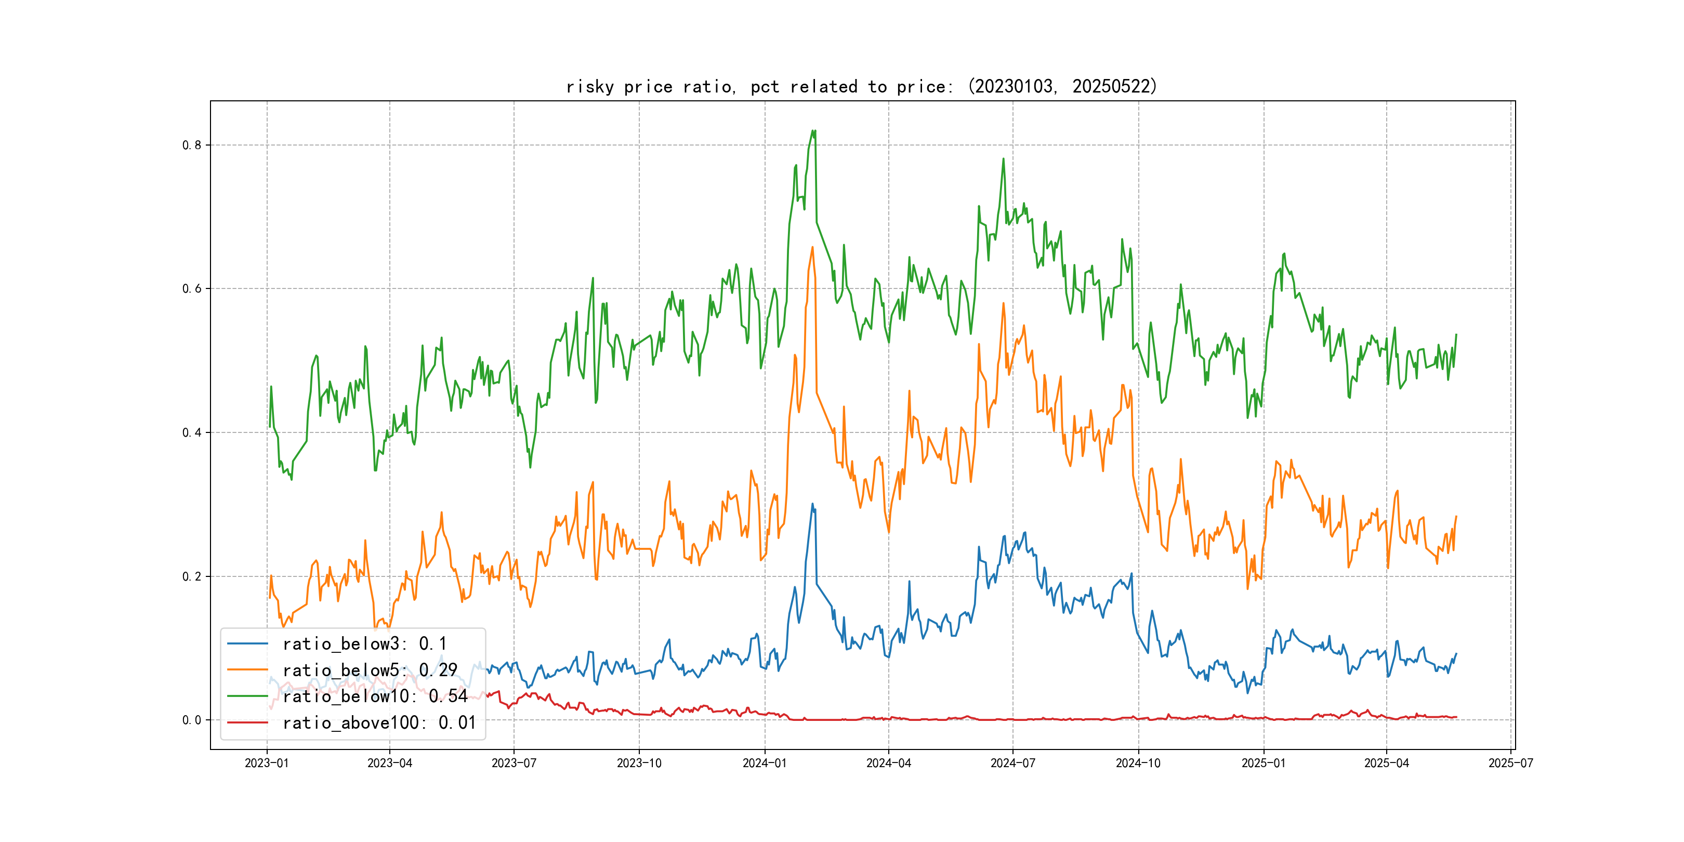
Task: Select the 'ratio_above100: 0.01' legend label
Action: pos(379,722)
